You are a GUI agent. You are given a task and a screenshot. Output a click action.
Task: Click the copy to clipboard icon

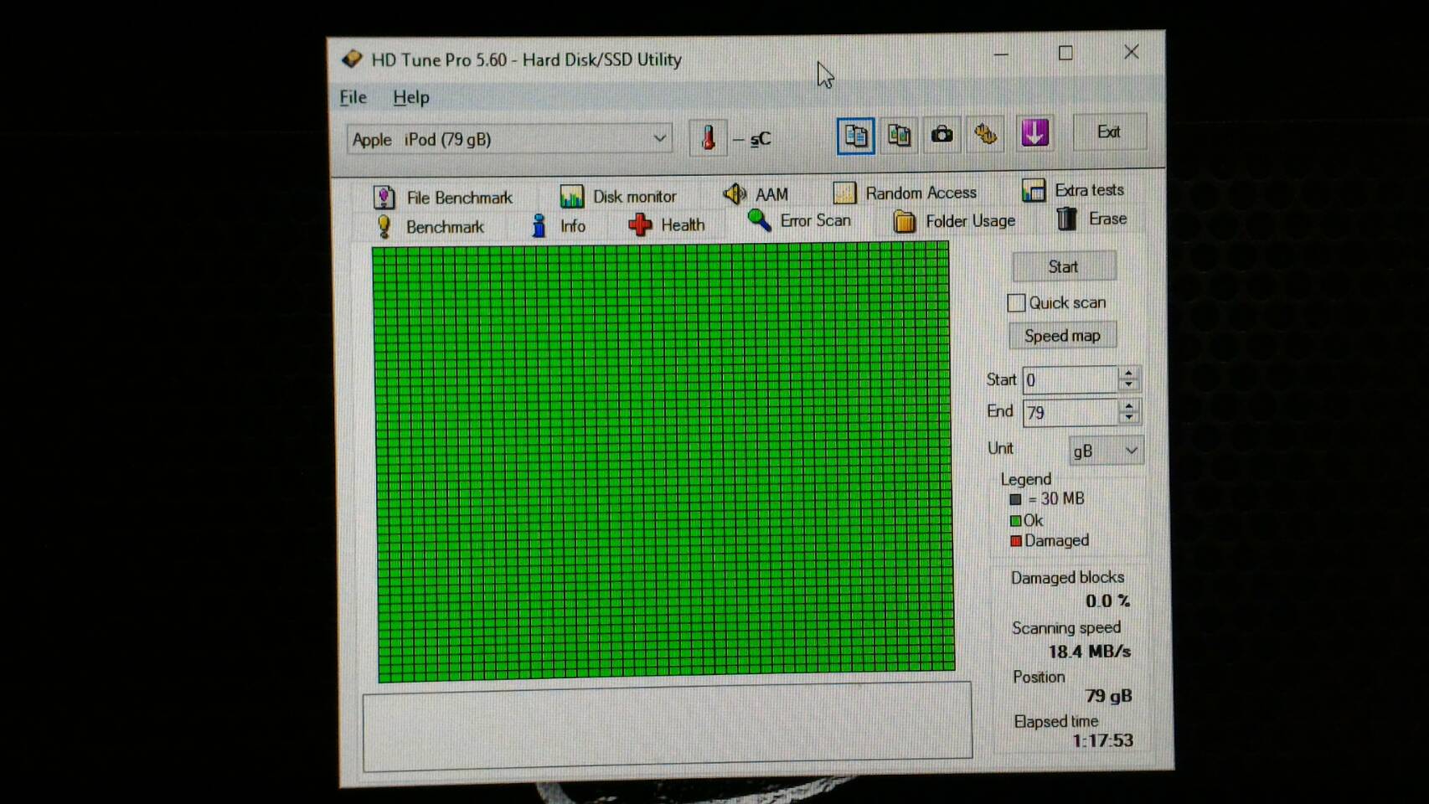point(855,136)
